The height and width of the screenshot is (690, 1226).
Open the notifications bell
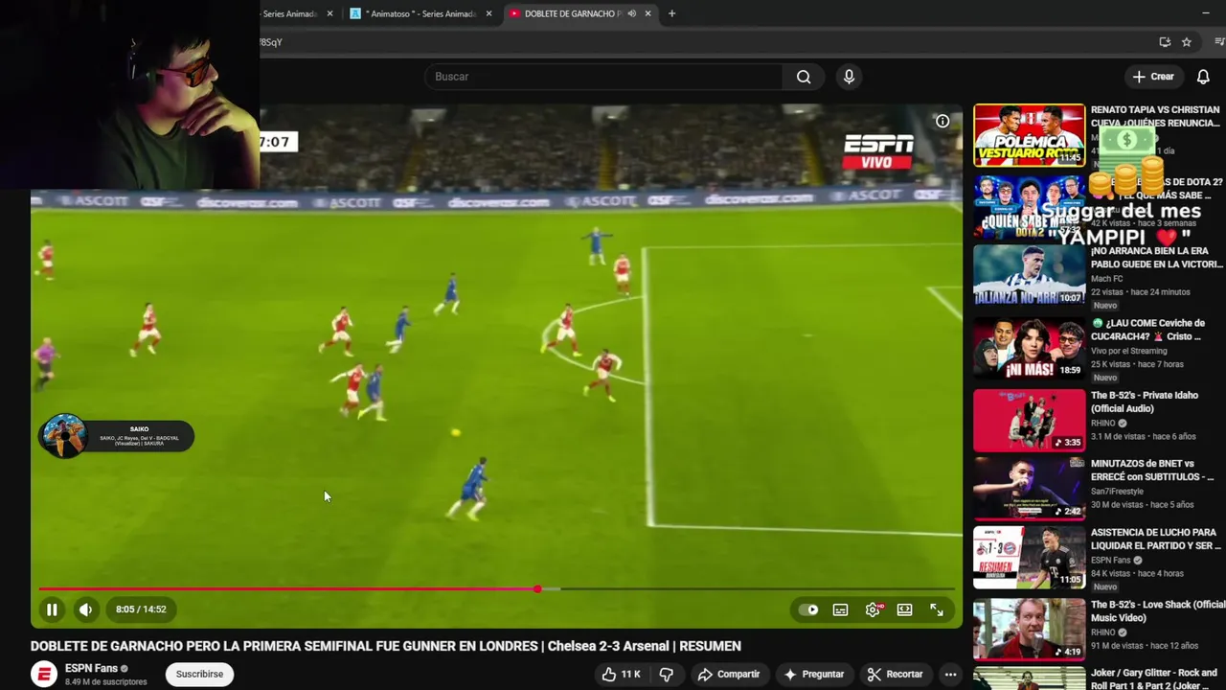click(1203, 77)
